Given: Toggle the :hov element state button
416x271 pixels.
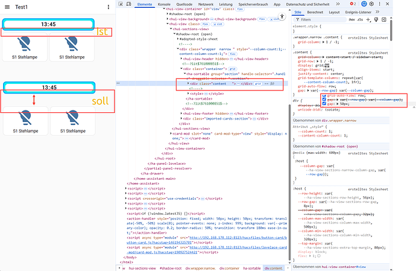Looking at the screenshot, I should 350,19.
